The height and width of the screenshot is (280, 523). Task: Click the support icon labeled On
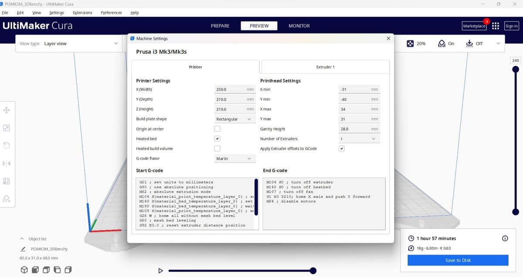[441, 43]
